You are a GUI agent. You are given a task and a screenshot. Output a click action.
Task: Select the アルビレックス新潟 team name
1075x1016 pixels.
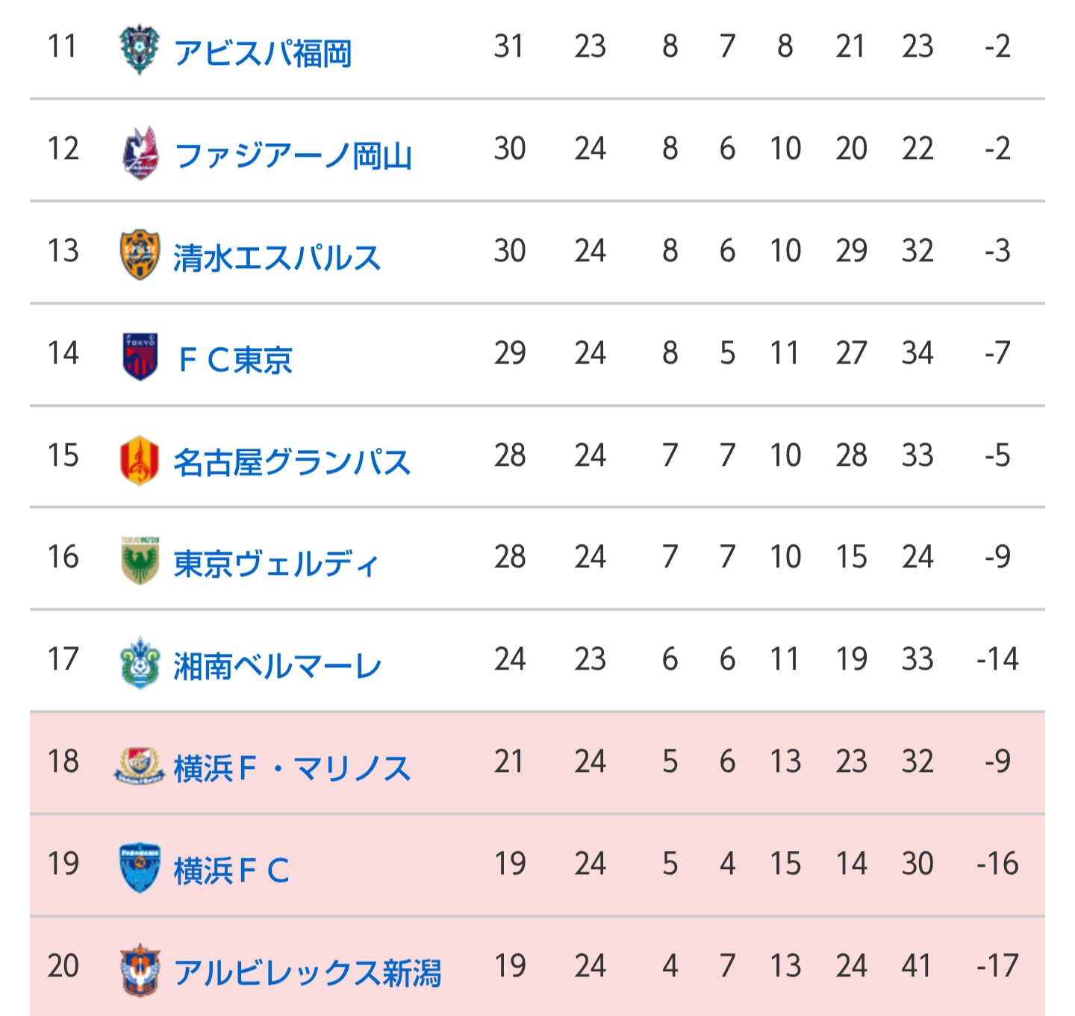[x=307, y=973]
